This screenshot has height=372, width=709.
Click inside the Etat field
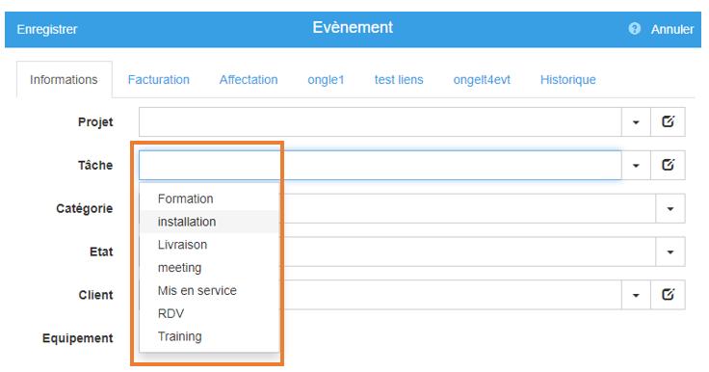pyautogui.click(x=468, y=252)
